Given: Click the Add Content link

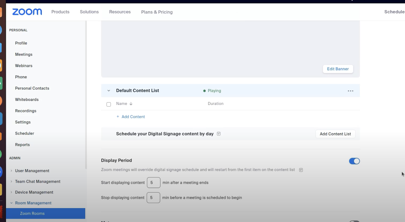Looking at the screenshot, I should 133,117.
